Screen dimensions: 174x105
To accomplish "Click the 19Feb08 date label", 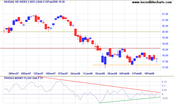I will tap(149, 74).
